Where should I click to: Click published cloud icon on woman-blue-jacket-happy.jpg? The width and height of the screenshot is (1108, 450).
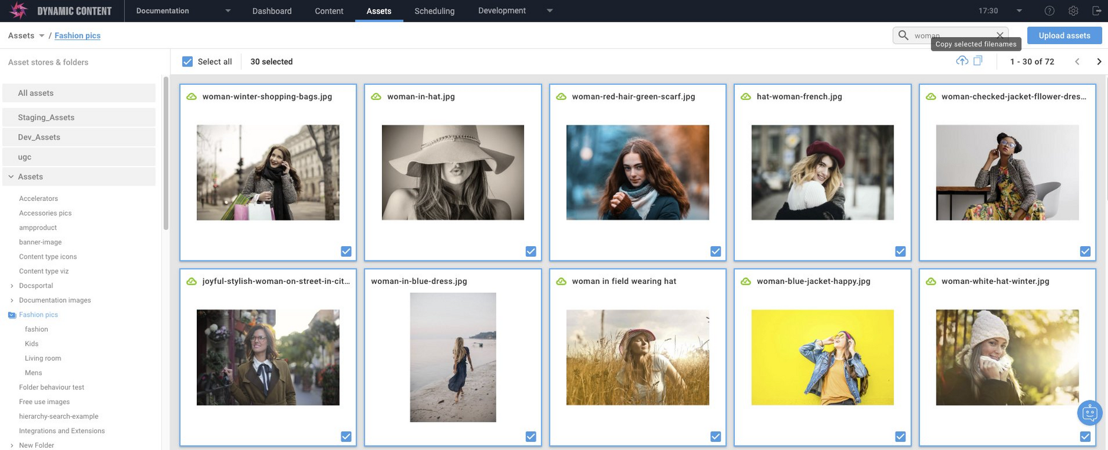[x=746, y=282]
